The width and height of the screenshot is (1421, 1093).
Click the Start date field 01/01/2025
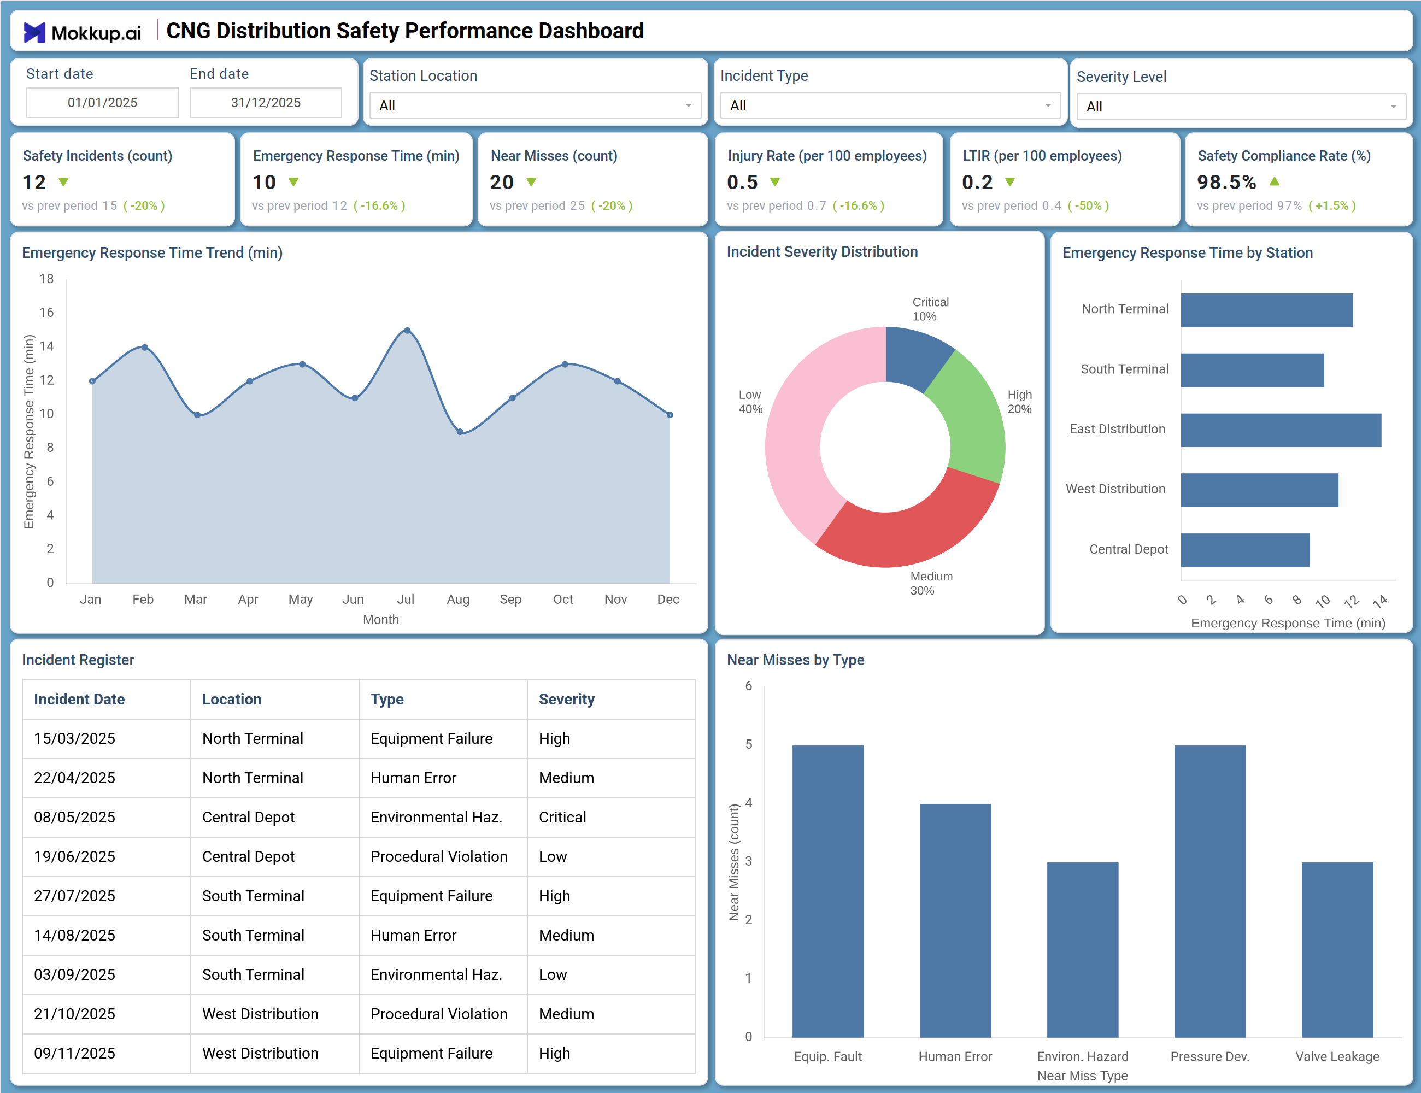102,103
